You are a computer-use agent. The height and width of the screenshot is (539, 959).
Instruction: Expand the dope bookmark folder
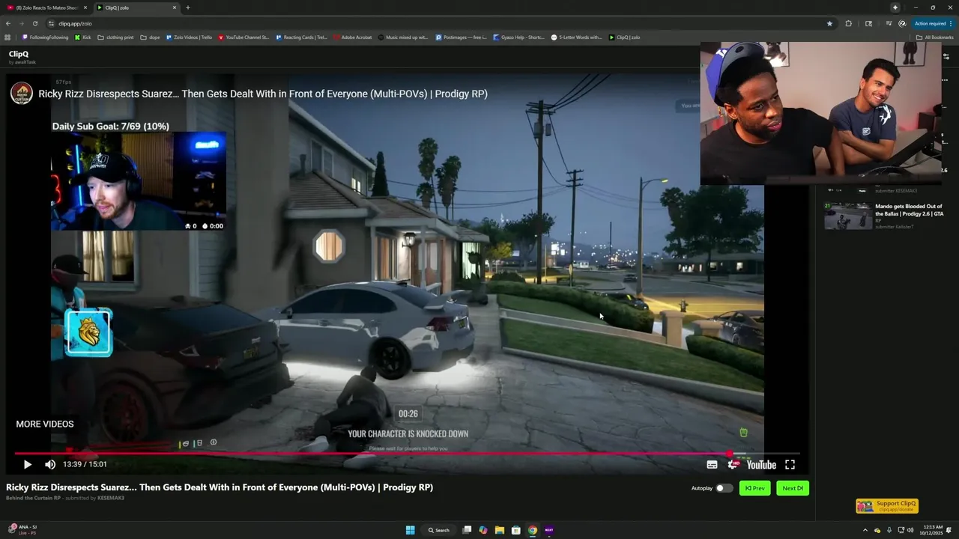pos(150,37)
